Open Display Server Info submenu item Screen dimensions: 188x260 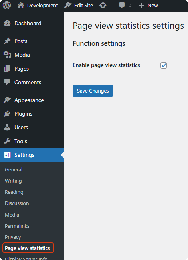[x=26, y=258]
